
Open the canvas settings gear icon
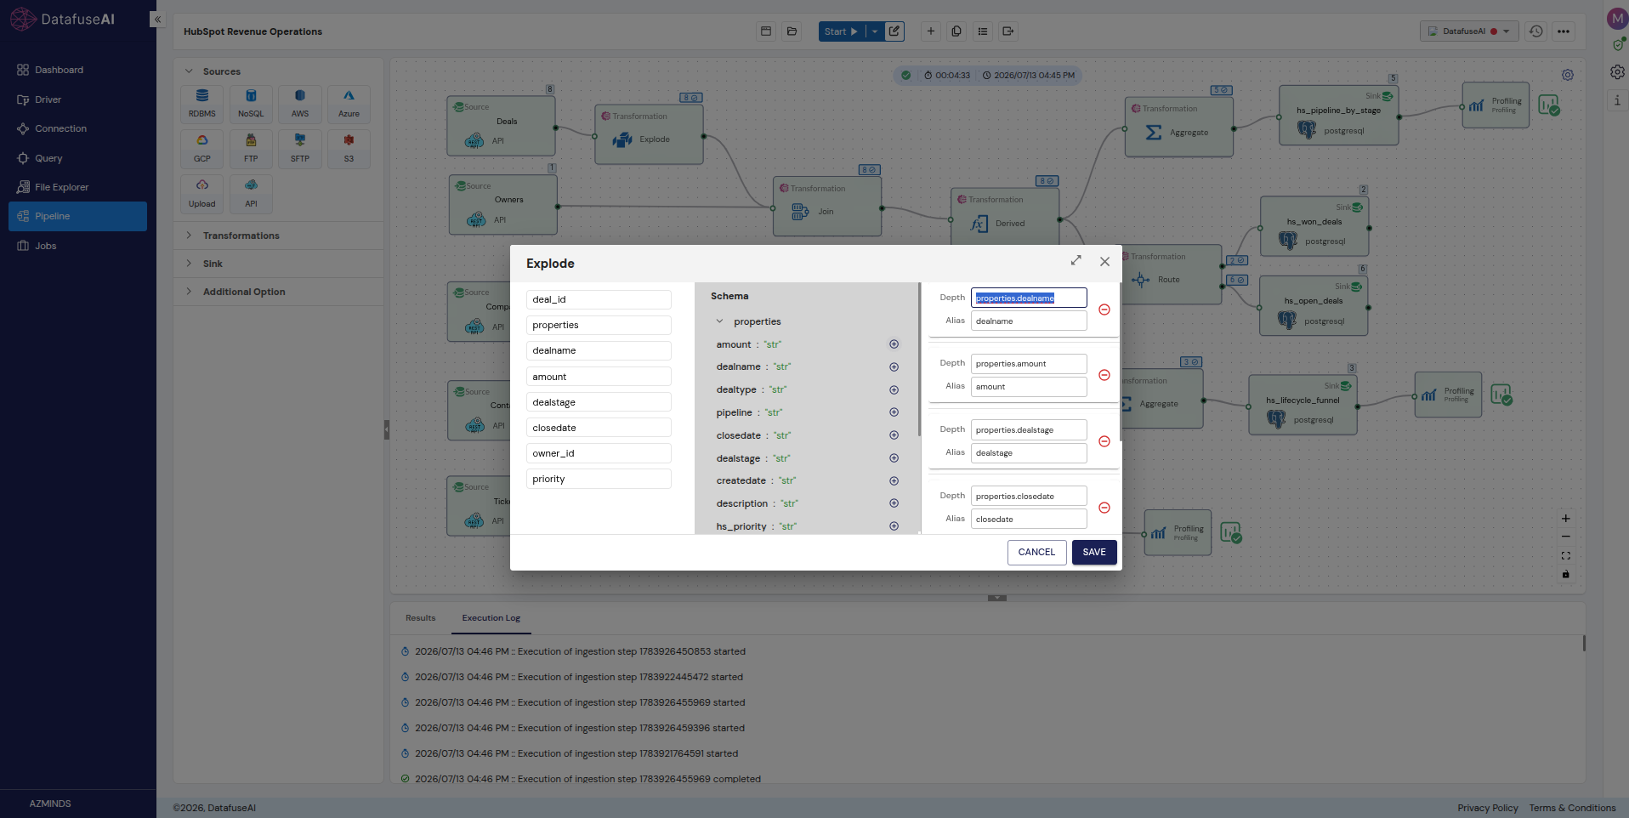coord(1568,75)
